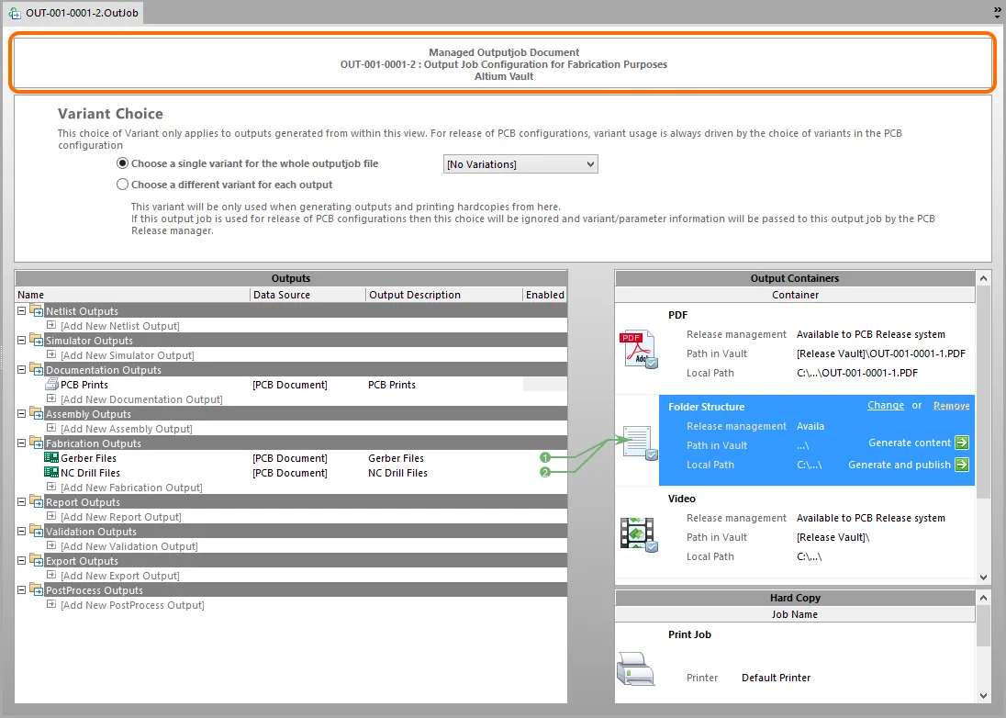Image resolution: width=1006 pixels, height=718 pixels.
Task: Click the plus icon before Add New Validation Output
Action: (51, 545)
